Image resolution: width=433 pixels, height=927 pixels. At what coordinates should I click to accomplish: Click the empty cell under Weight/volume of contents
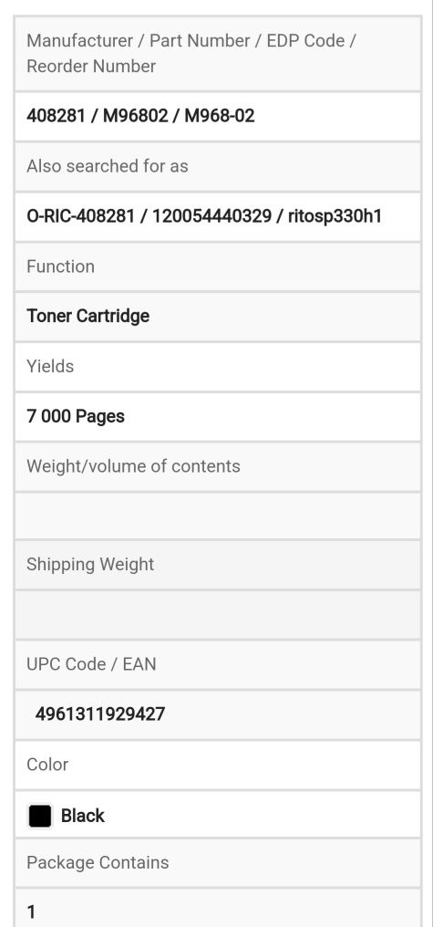coord(217,516)
